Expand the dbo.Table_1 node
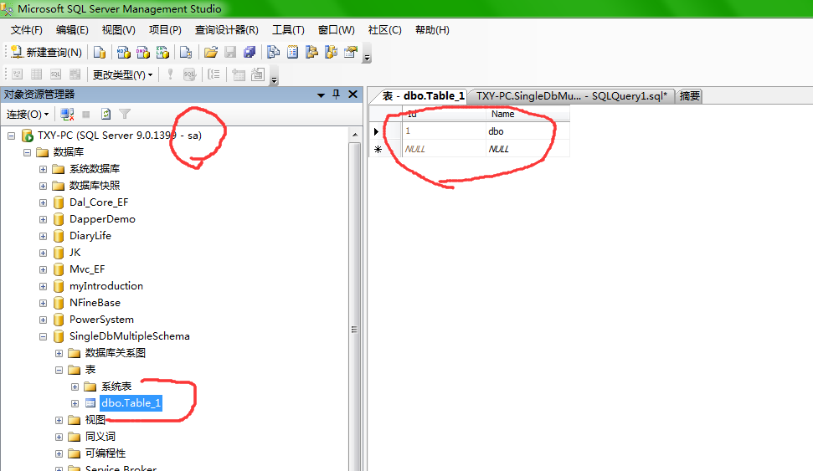 click(75, 403)
